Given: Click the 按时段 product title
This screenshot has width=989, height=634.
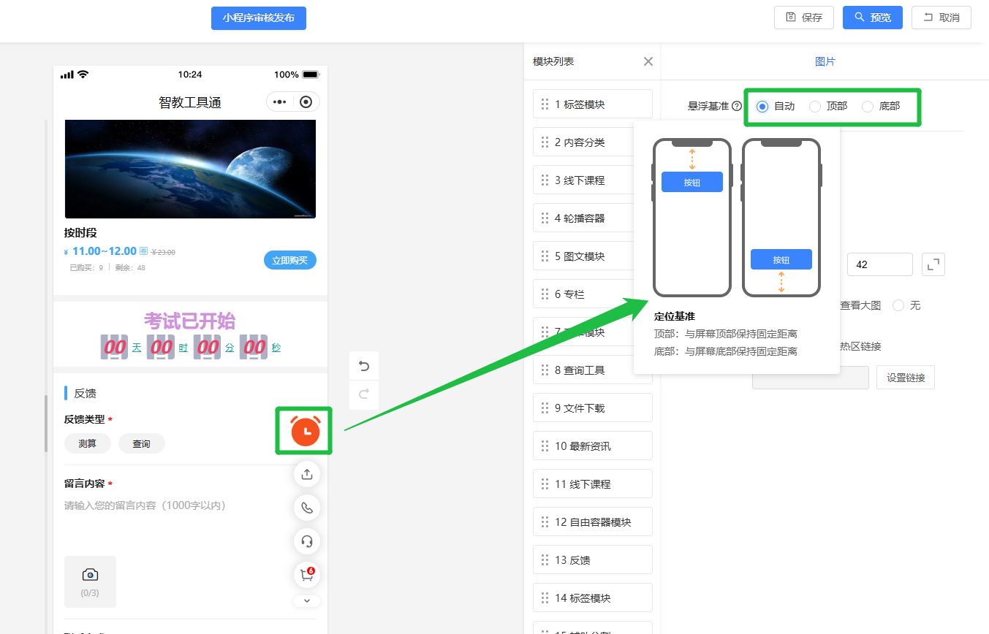Looking at the screenshot, I should pos(80,233).
